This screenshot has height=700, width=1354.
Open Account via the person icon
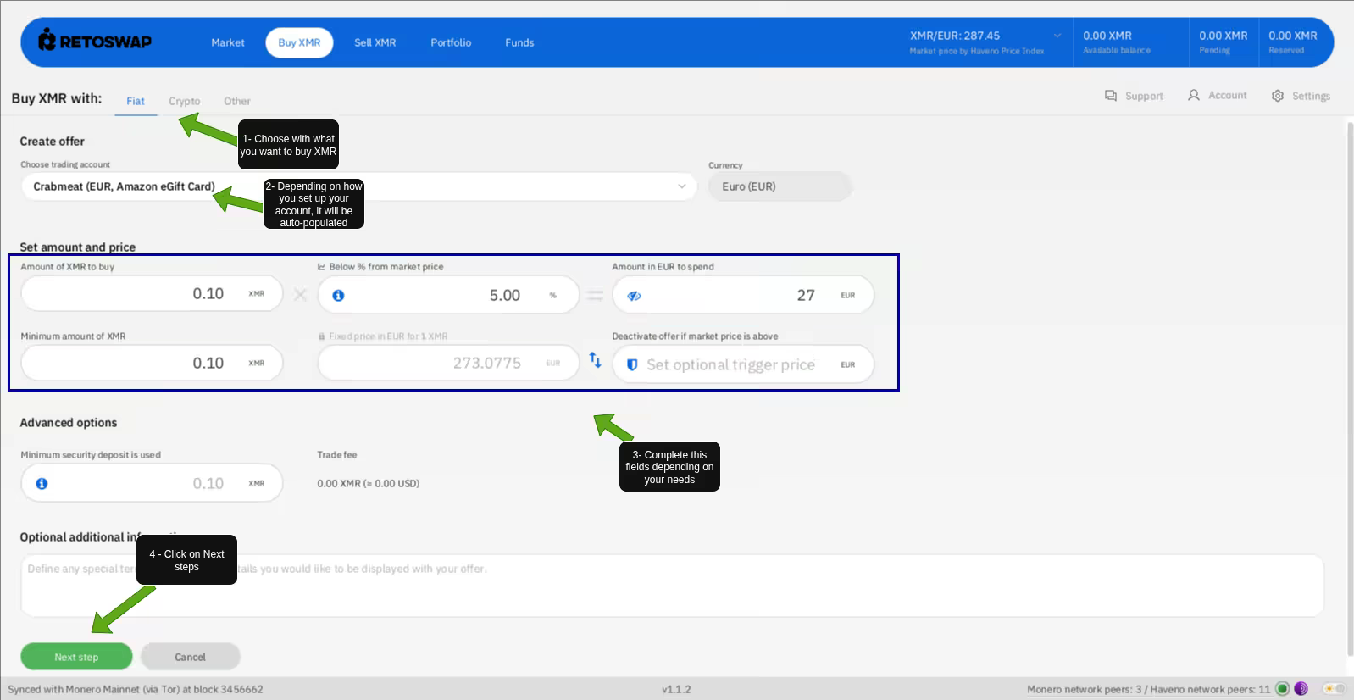click(1194, 96)
